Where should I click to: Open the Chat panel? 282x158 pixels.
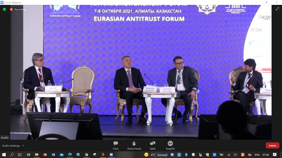115,145
